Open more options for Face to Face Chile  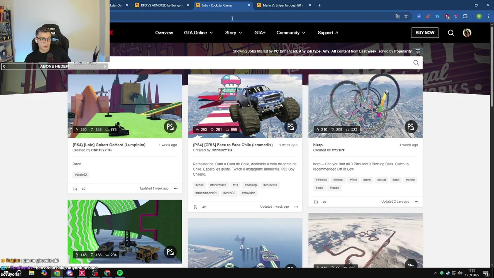(x=296, y=207)
